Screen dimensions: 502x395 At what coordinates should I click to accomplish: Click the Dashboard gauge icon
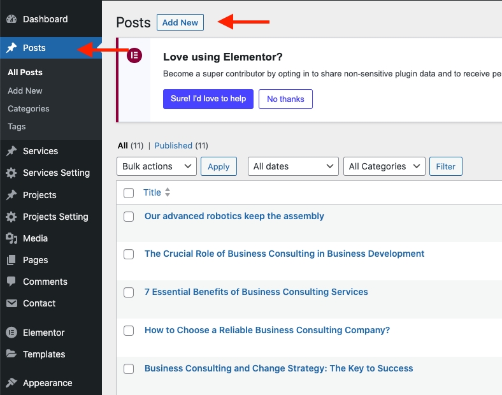coord(11,19)
